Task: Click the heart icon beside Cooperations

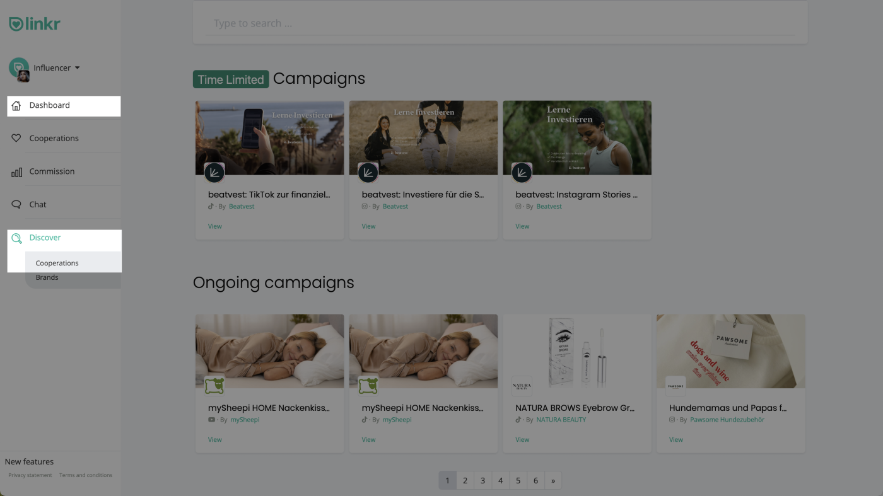Action: pyautogui.click(x=16, y=138)
